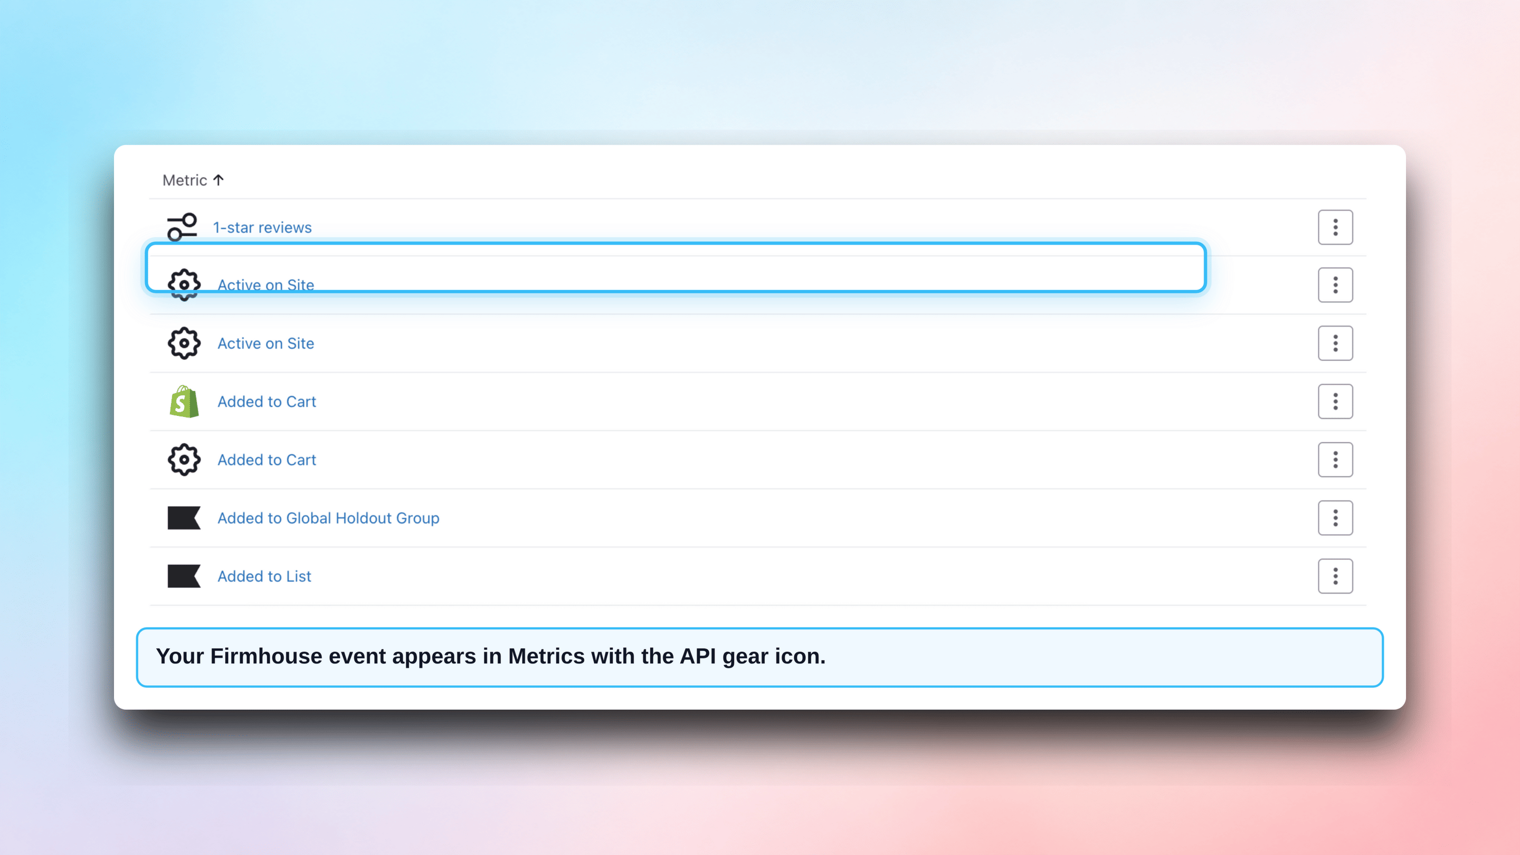Open Active on Site metric directly above Shopify row
The image size is (1520, 855).
pos(265,344)
